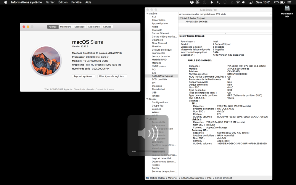
Task: Switch to the Moniteurs tab
Action: pyautogui.click(x=65, y=27)
